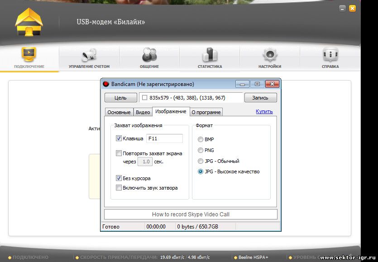
Task: Open the Справка section icon
Action: 330,55
